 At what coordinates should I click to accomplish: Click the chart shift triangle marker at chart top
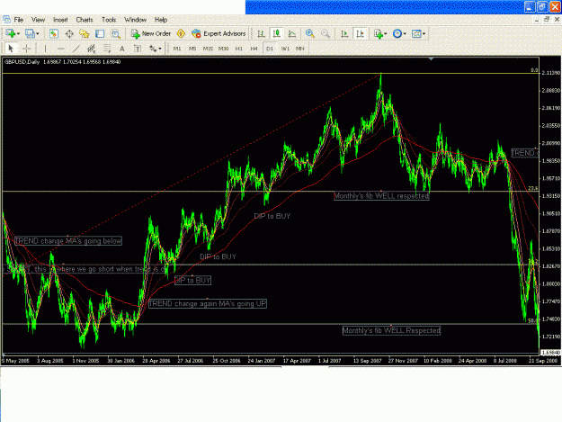click(x=432, y=58)
